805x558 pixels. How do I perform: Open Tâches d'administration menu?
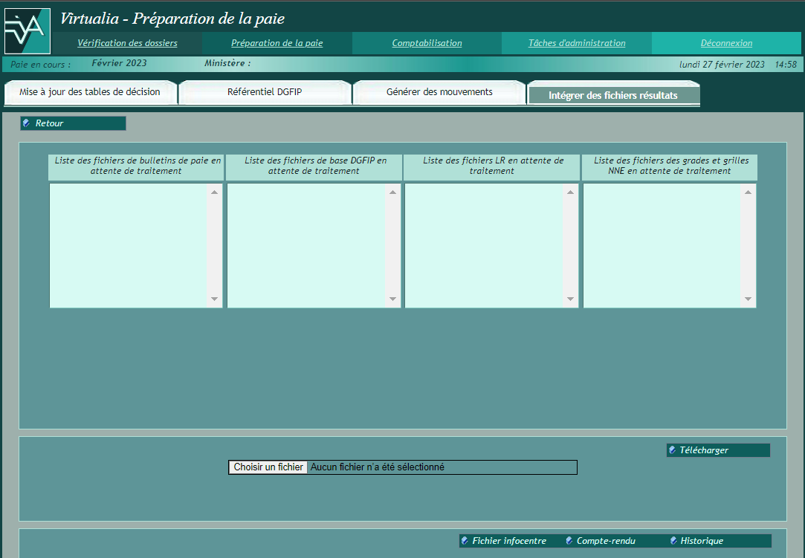coord(577,43)
